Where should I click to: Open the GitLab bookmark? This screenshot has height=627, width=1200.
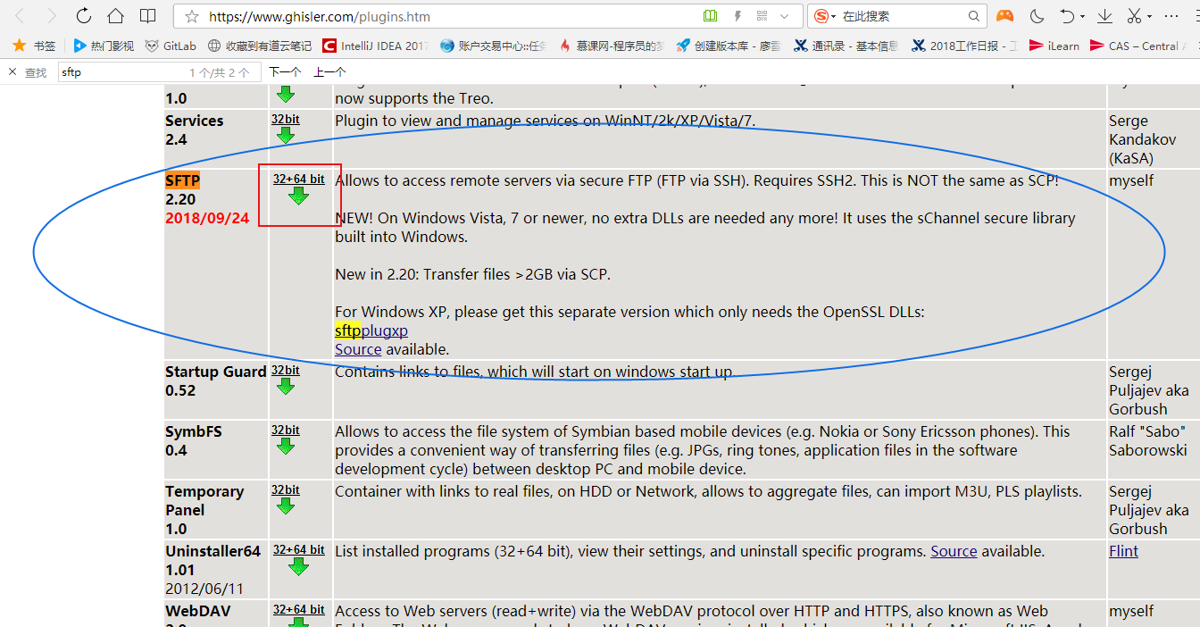click(171, 46)
